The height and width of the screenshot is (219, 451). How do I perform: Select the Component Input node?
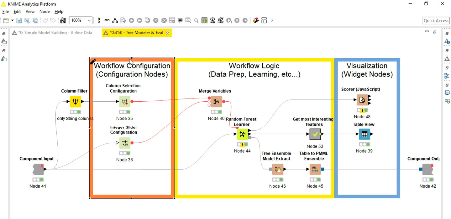click(x=38, y=169)
